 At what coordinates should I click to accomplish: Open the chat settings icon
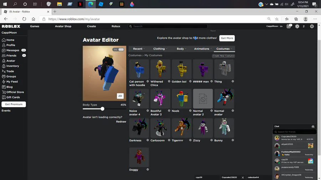tap(313, 126)
